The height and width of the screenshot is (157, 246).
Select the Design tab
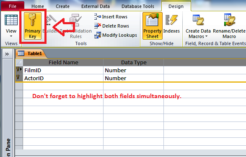click(x=176, y=6)
